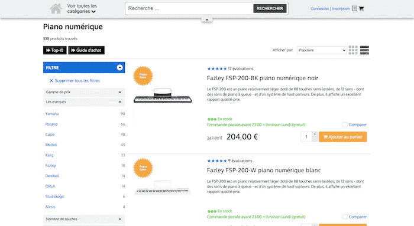Open the shopping cart icon
414x226 pixels.
pyautogui.click(x=361, y=8)
